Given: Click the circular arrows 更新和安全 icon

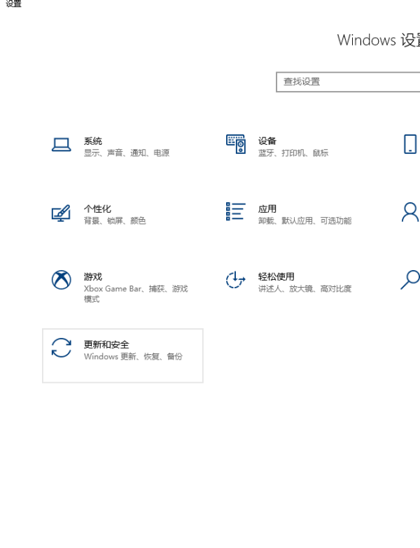Looking at the screenshot, I should point(62,348).
